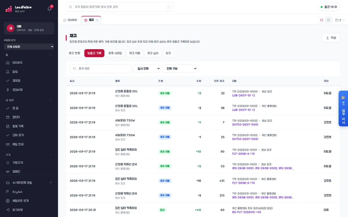
Task: Click the 수량 column header
Action: (199, 81)
